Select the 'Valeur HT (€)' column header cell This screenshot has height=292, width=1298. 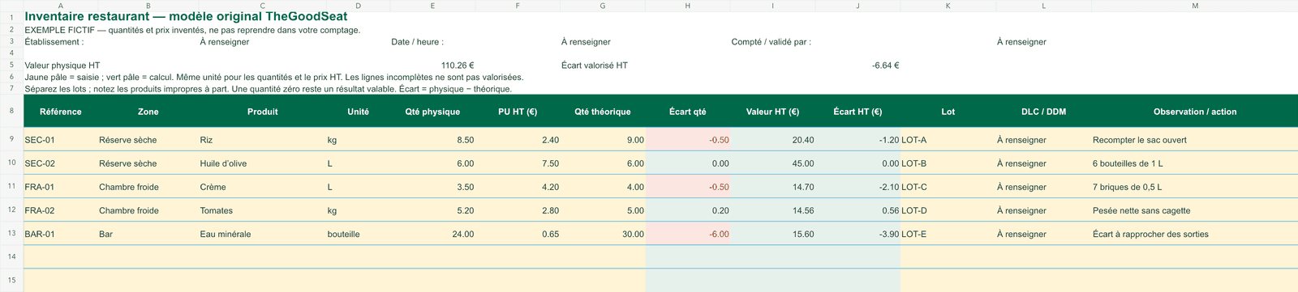(x=773, y=112)
